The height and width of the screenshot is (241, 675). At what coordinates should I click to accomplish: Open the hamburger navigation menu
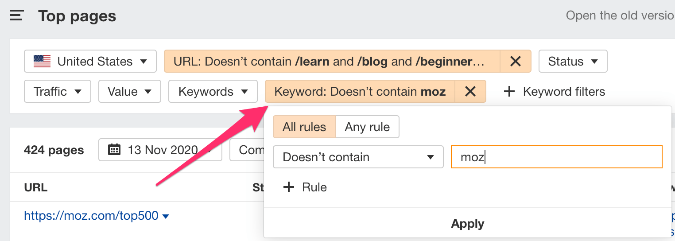click(x=16, y=16)
